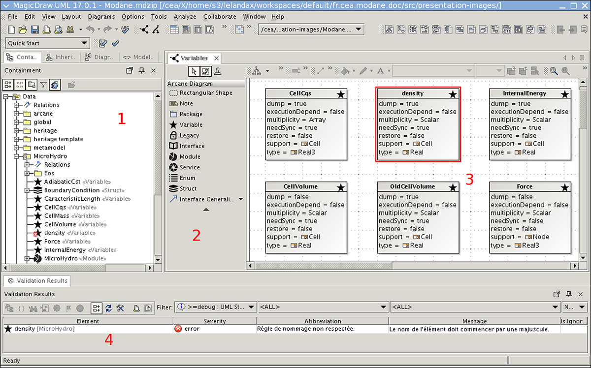Run the ABC spell check tool
Viewport: 591px width, 368px height.
click(125, 30)
